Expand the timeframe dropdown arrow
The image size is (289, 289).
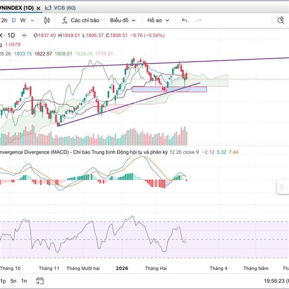point(32,20)
